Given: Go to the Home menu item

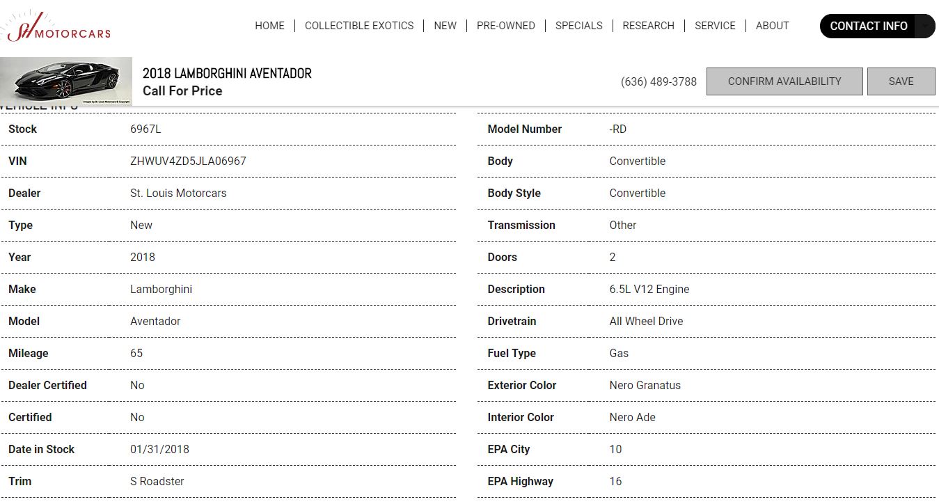Looking at the screenshot, I should 269,26.
